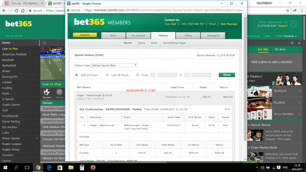Open the To date calendar icon
Image resolution: width=306 pixels, height=172 pixels.
pos(187,75)
